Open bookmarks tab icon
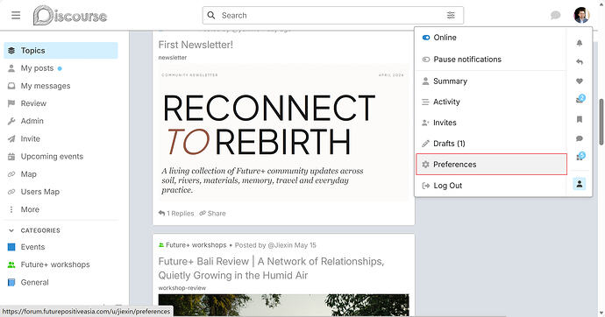The width and height of the screenshot is (605, 317). tap(580, 119)
